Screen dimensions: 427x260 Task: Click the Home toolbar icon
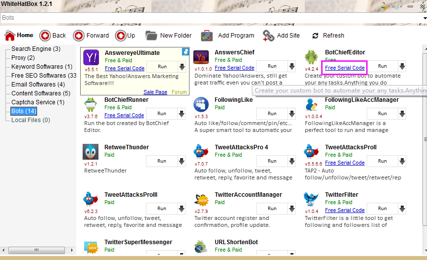pos(10,36)
